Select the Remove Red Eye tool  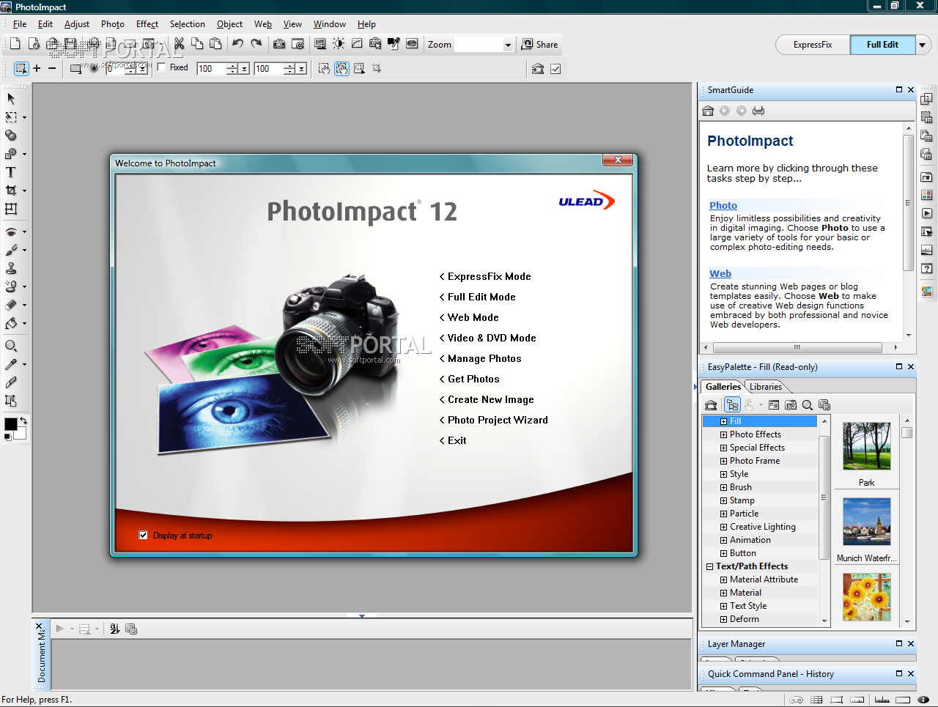point(11,232)
